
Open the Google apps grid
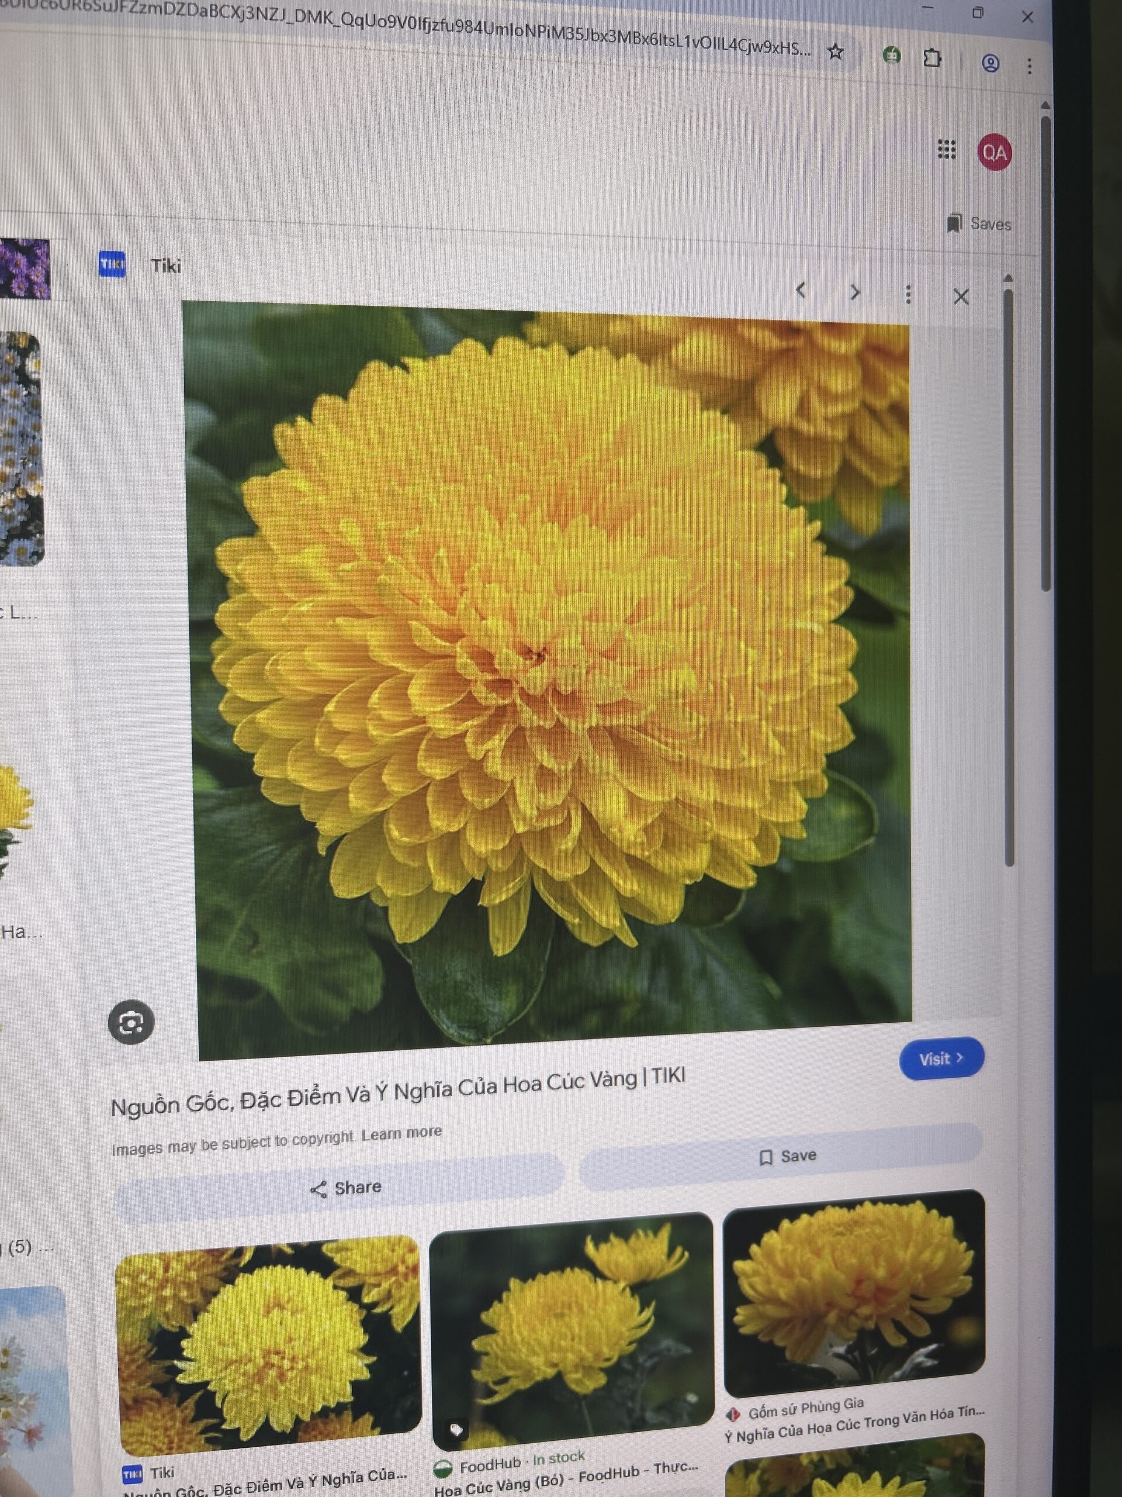(x=946, y=150)
